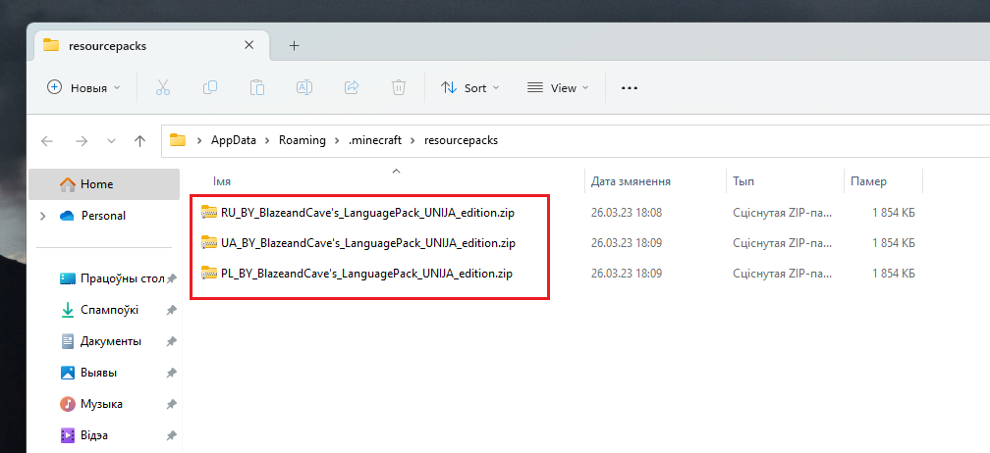Open the three-dots See more menu
990x453 pixels.
(630, 88)
